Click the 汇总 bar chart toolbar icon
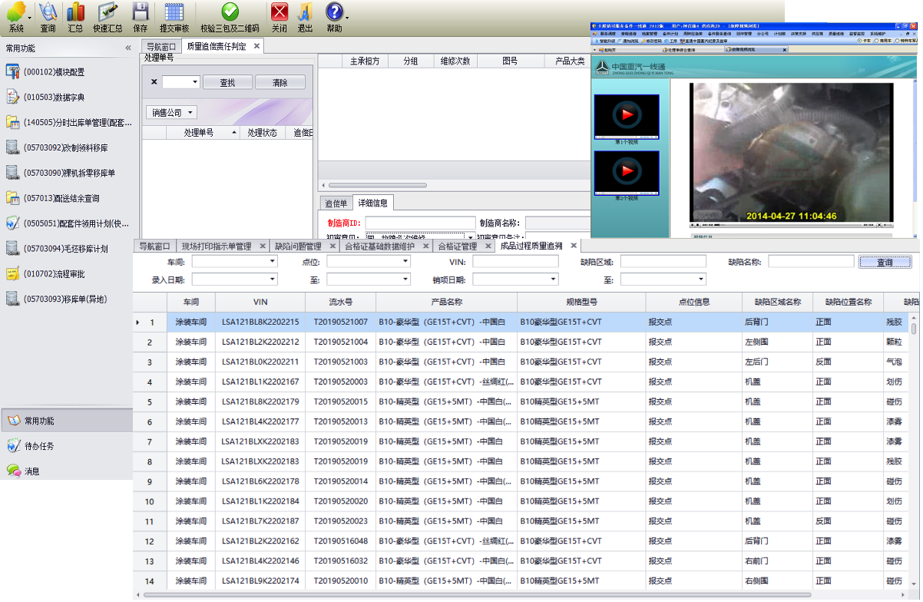 [x=75, y=13]
